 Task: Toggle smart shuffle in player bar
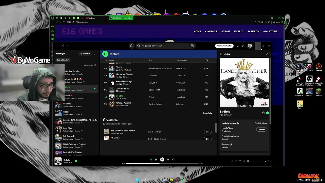pos(151,160)
